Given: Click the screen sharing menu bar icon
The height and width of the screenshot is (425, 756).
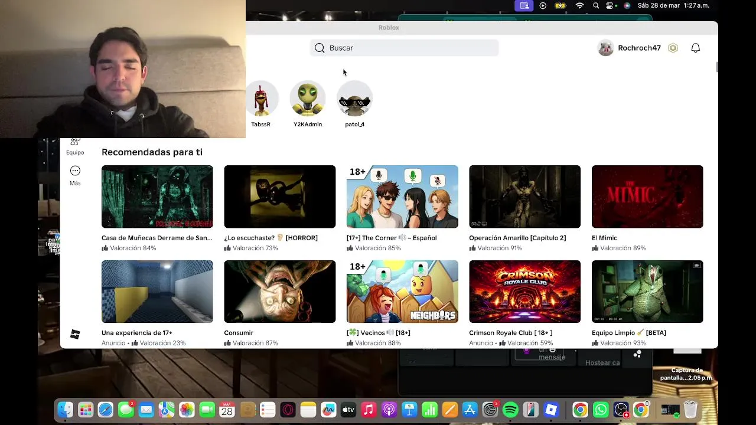Looking at the screenshot, I should click(523, 5).
